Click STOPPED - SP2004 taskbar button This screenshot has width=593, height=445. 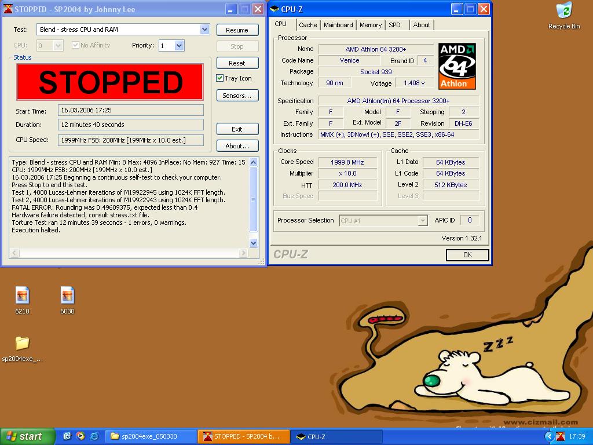pyautogui.click(x=244, y=436)
